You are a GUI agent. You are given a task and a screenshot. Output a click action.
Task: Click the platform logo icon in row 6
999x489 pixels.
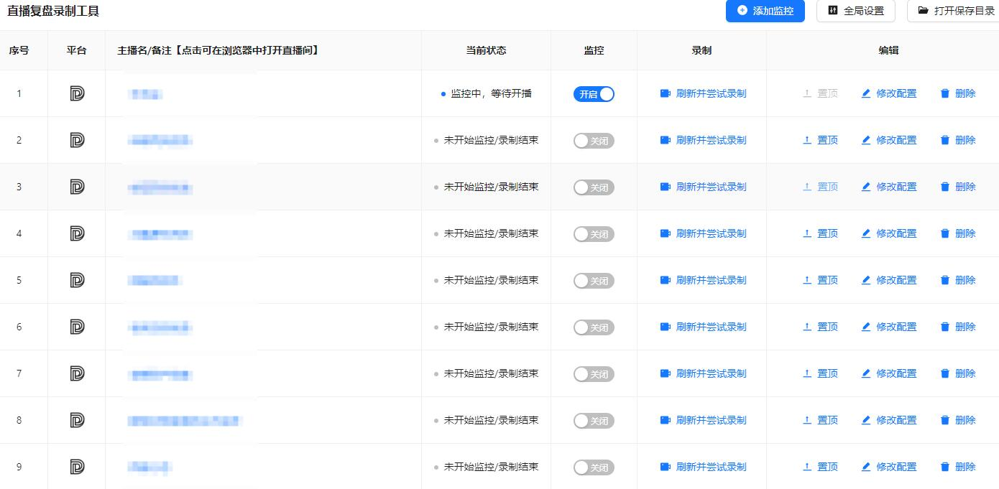tap(77, 327)
